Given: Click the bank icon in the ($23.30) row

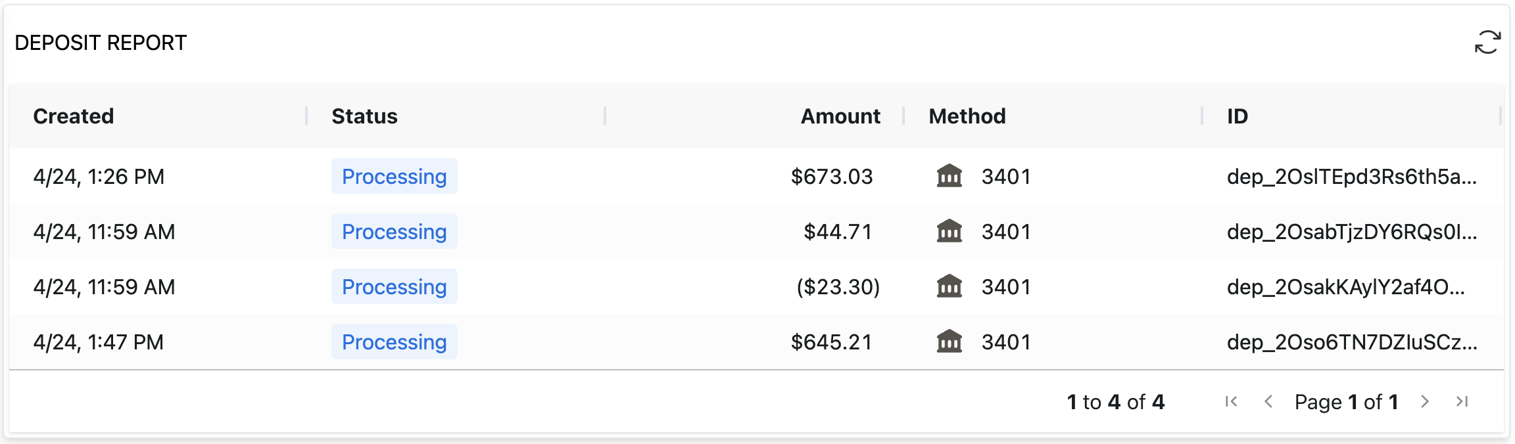Looking at the screenshot, I should click(x=949, y=286).
